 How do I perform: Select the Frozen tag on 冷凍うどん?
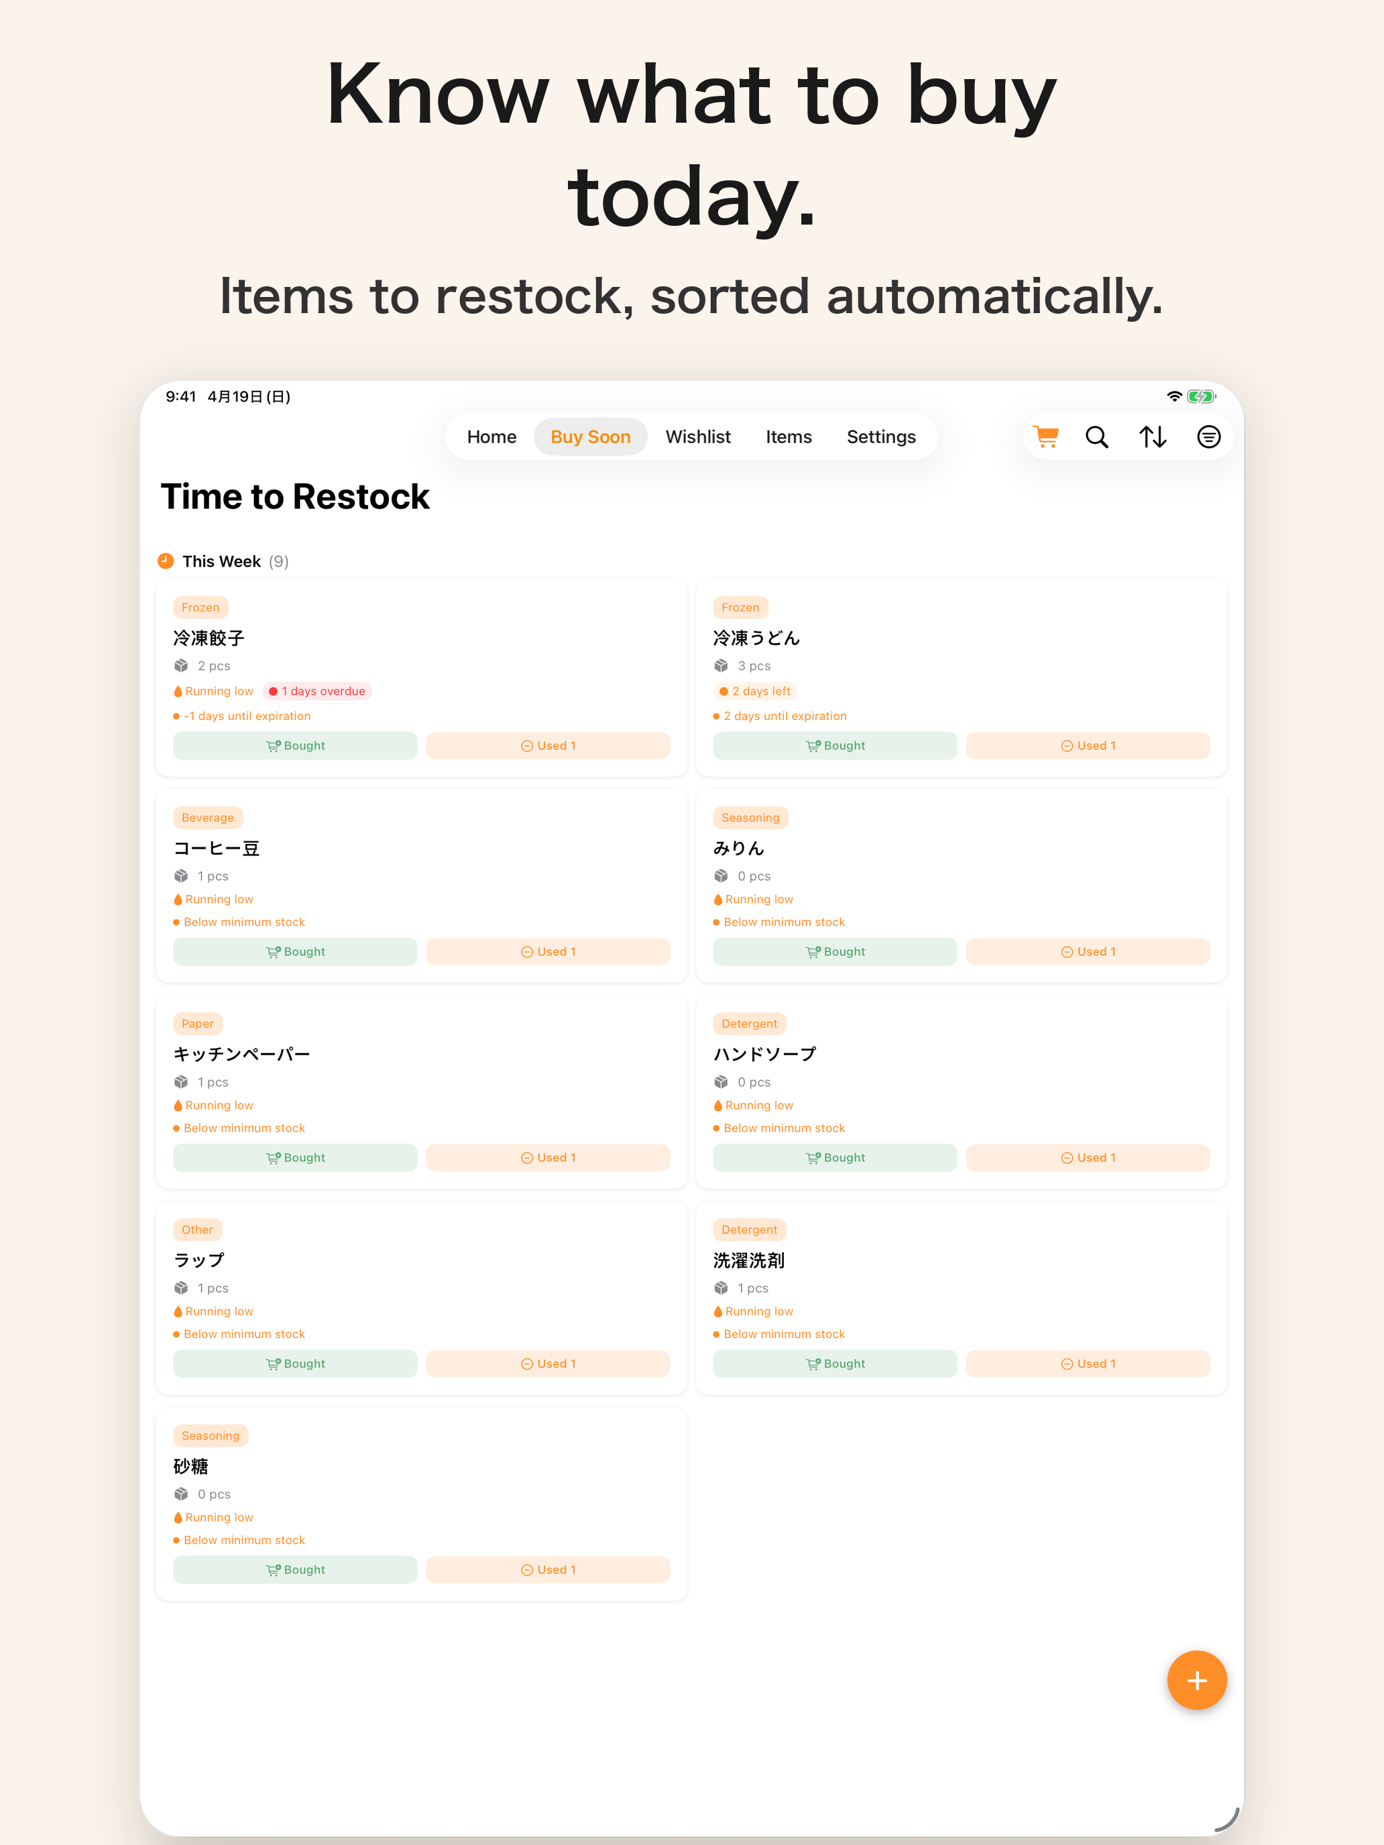pos(741,607)
